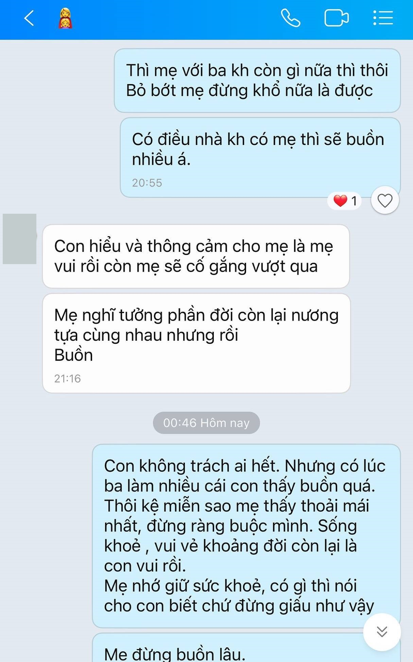Open the contact's mother-and-child emoji profile

pos(65,18)
